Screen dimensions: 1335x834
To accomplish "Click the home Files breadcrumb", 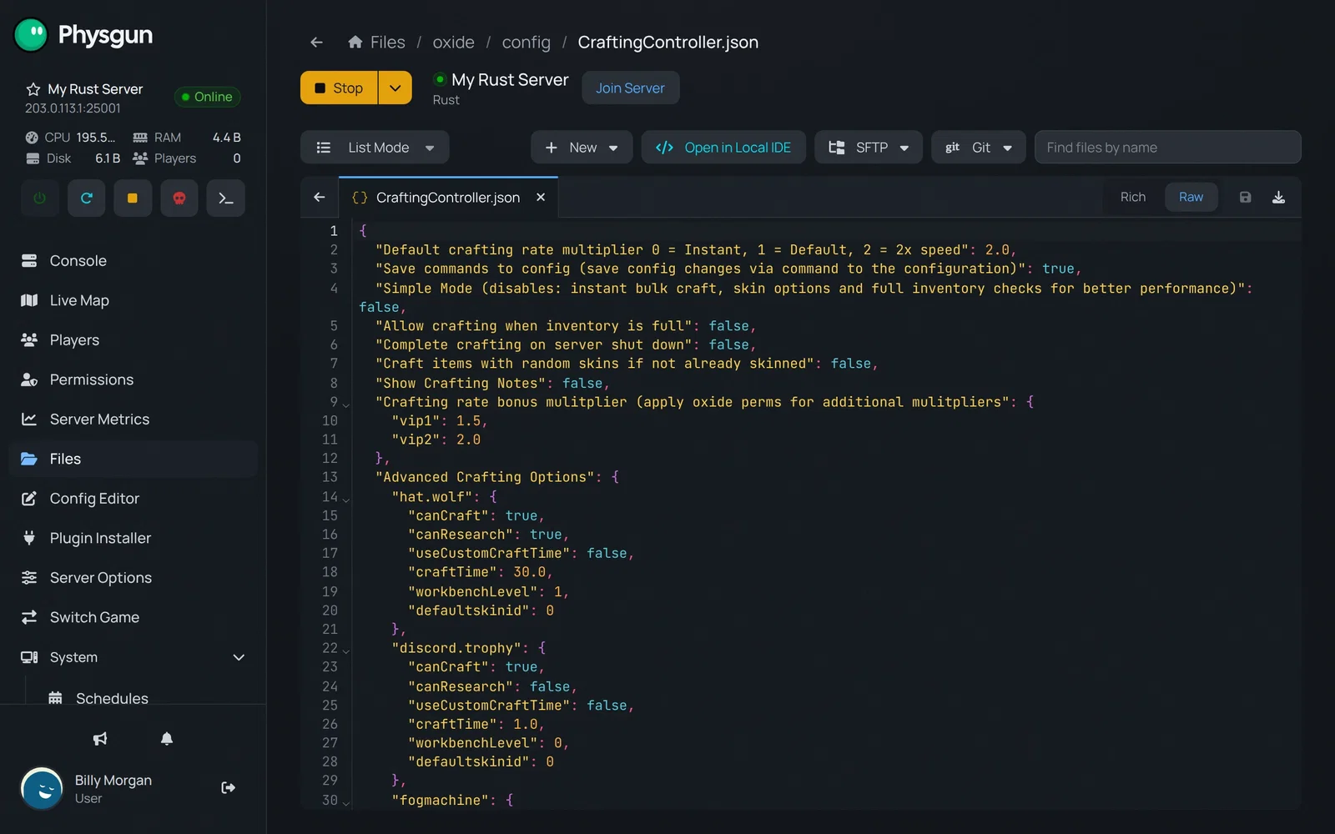I will [376, 43].
